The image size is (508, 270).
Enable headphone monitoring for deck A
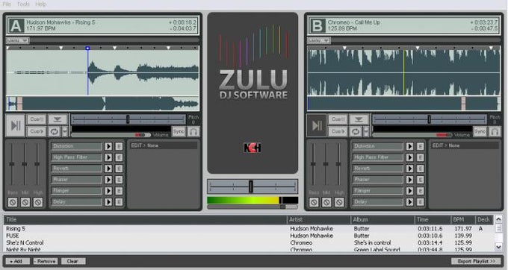pyautogui.click(x=193, y=131)
